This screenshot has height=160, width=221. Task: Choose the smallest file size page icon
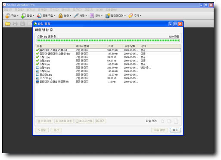pos(162,121)
